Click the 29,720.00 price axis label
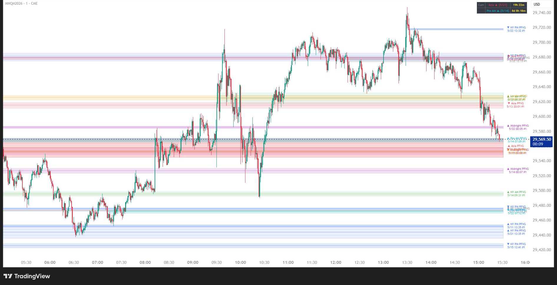The image size is (557, 285). (542, 27)
